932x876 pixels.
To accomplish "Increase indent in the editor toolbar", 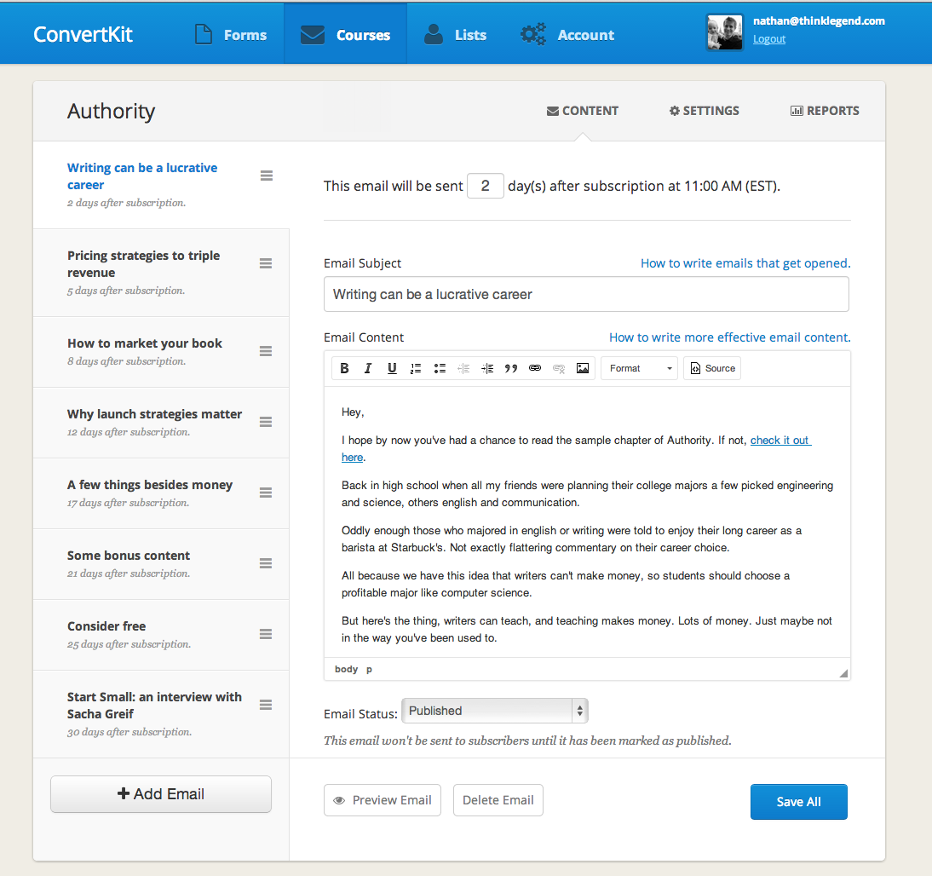I will pos(487,368).
